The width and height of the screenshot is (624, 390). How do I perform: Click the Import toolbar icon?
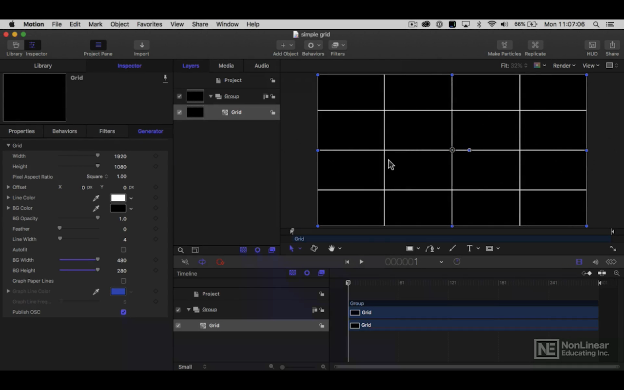coord(141,45)
